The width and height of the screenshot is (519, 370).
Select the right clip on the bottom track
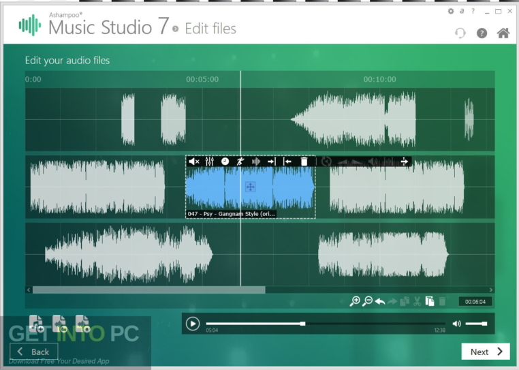tap(383, 254)
